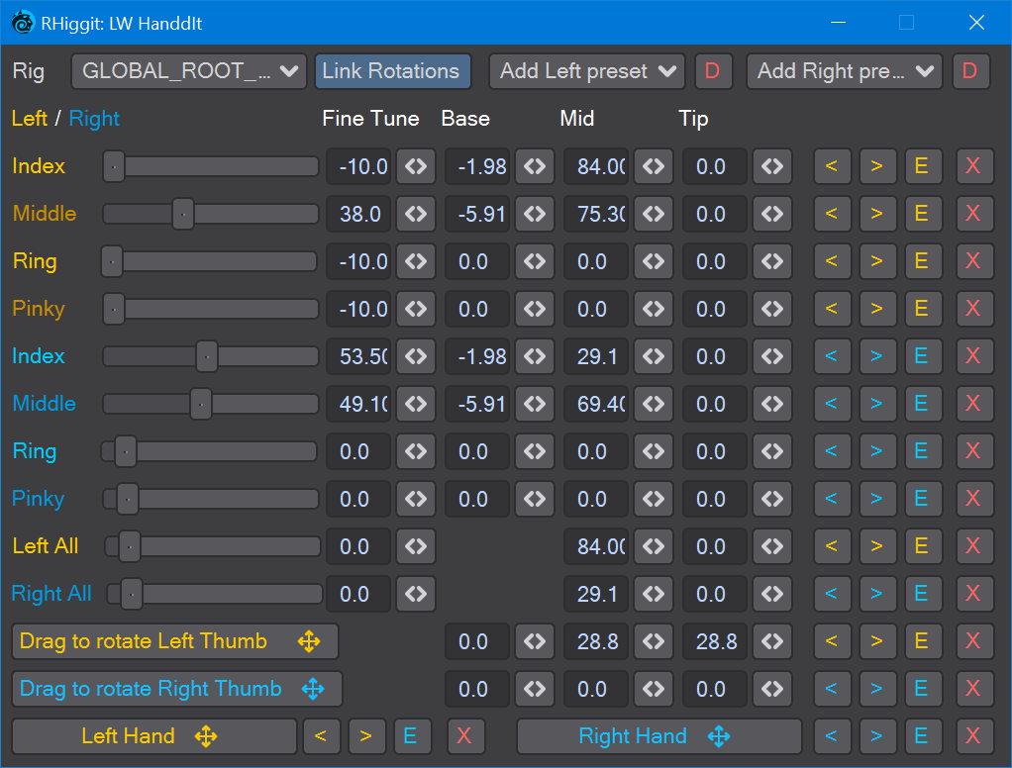Open the Rig GLOBAL_ROOT dropdown
Image resolution: width=1012 pixels, height=768 pixels.
188,71
